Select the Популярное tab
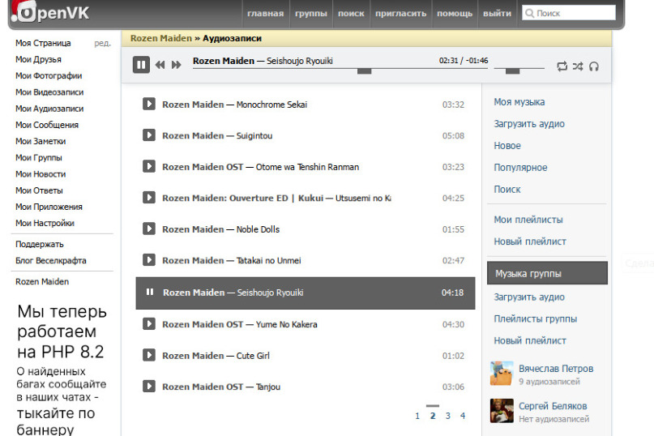The width and height of the screenshot is (654, 436). [520, 167]
